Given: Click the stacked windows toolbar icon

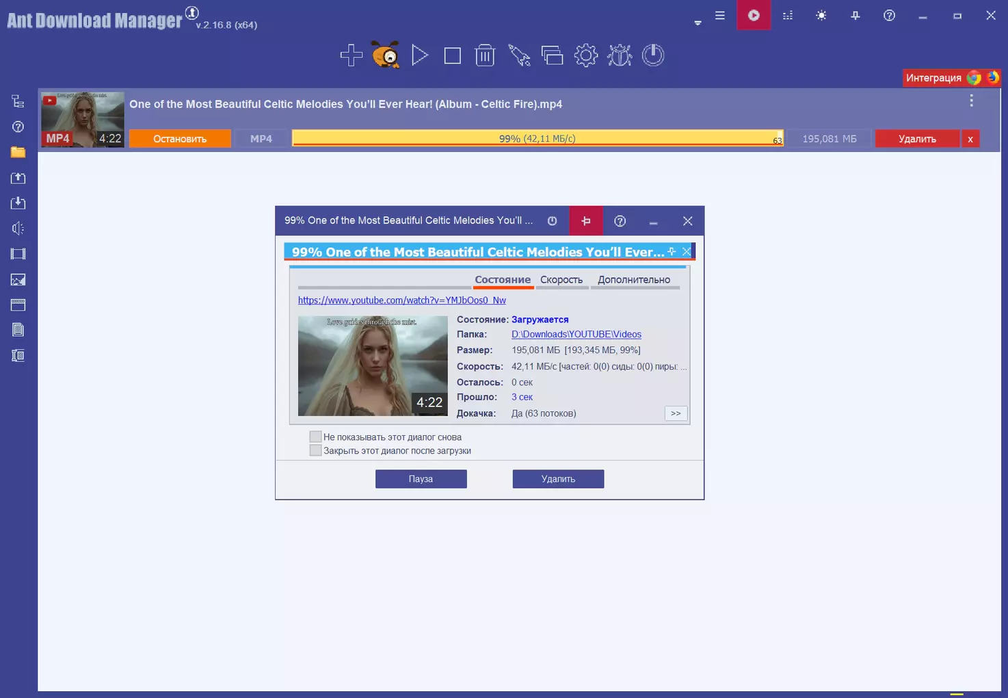Looking at the screenshot, I should coord(552,55).
